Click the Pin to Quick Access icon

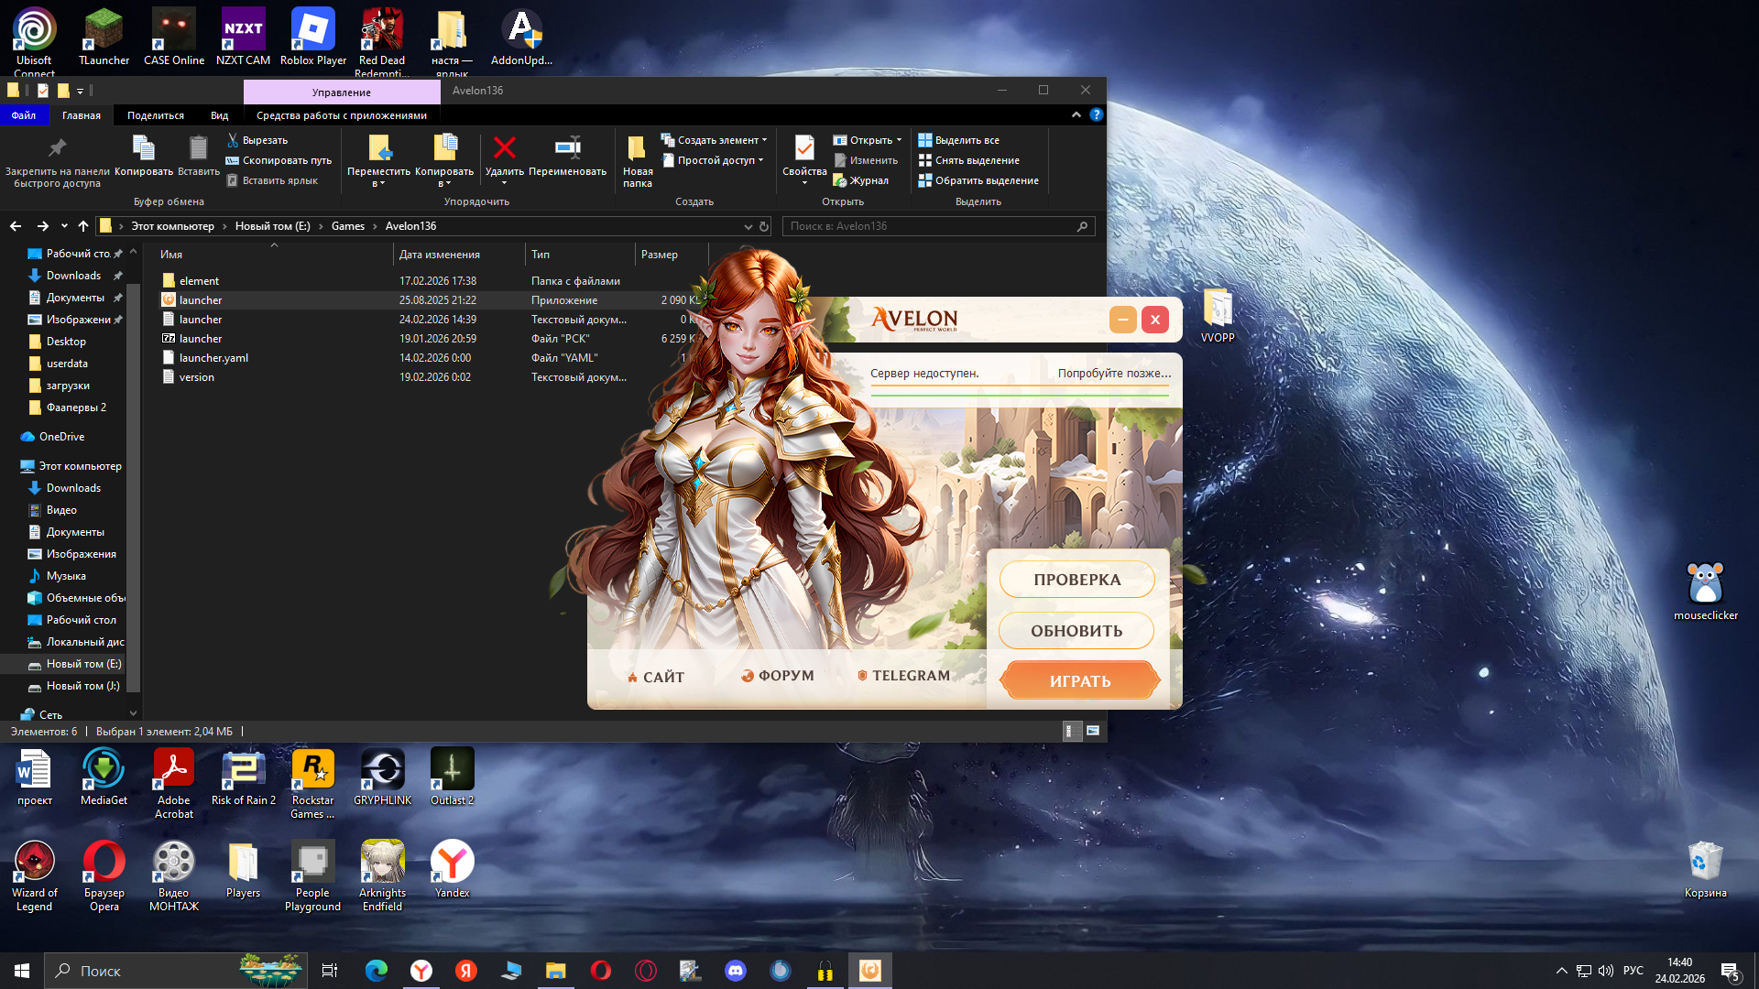[x=57, y=148]
